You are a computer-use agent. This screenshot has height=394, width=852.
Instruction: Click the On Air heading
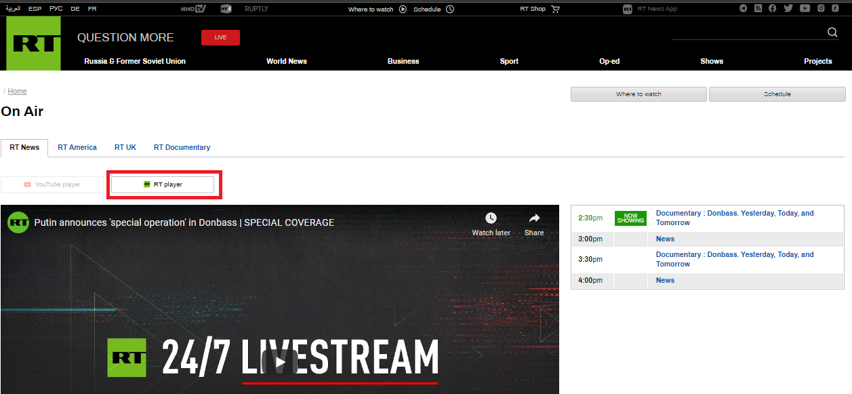point(22,112)
